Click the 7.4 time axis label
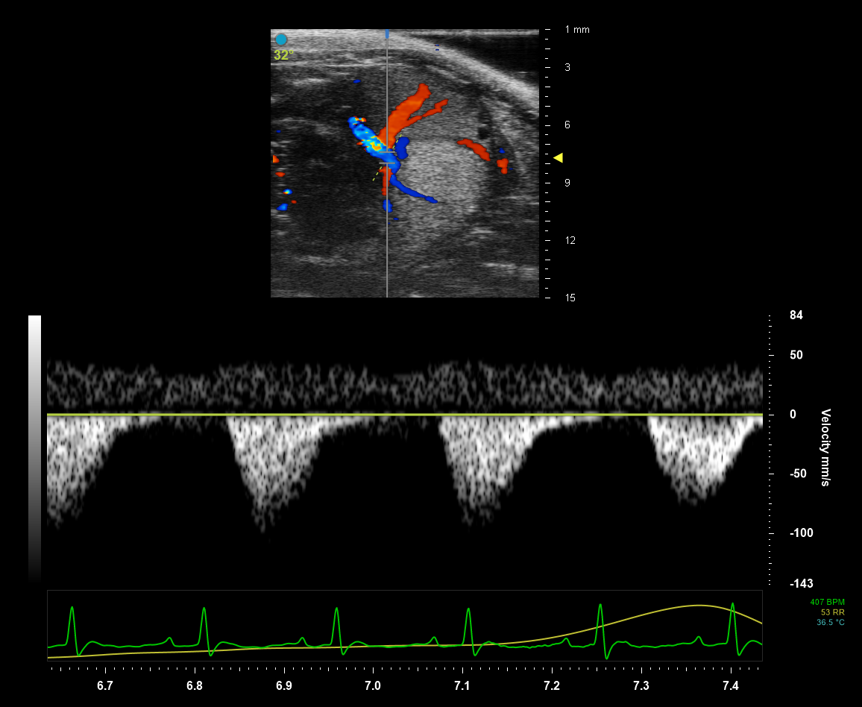 (731, 685)
